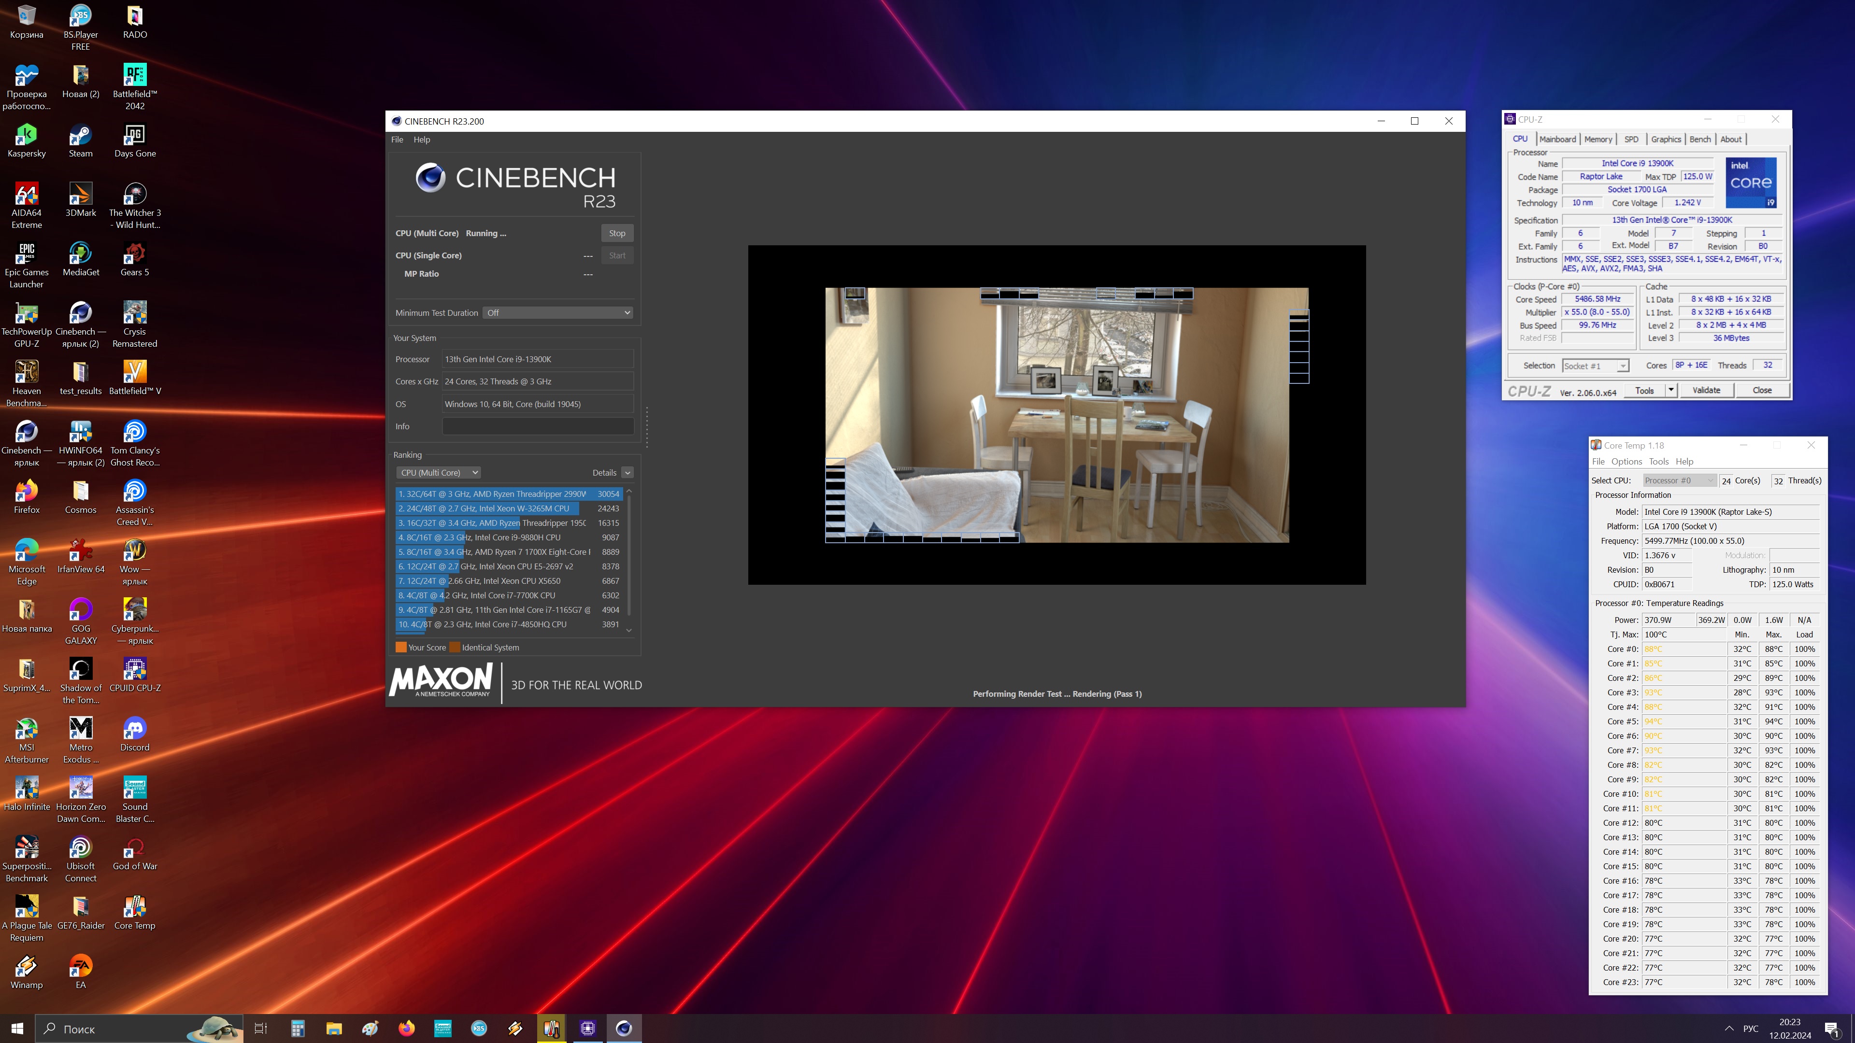Open Firefox from the taskbar
Viewport: 1855px width, 1043px height.
(407, 1029)
